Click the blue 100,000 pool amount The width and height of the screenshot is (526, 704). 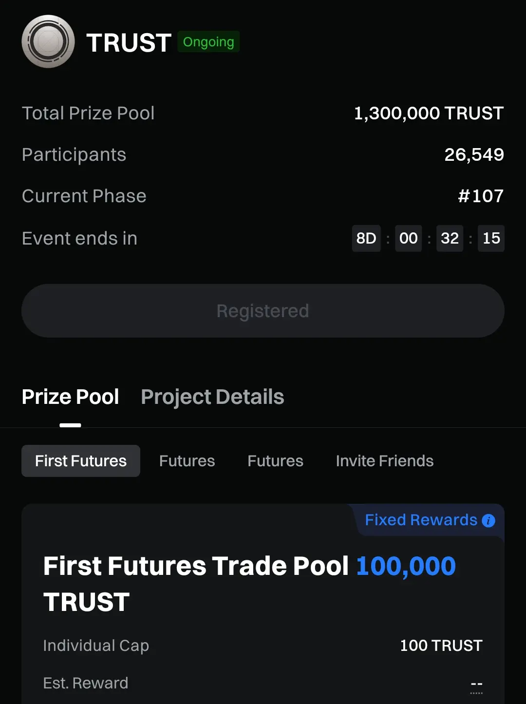(406, 566)
